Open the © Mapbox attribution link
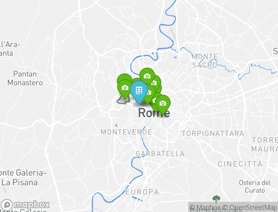 205,207
